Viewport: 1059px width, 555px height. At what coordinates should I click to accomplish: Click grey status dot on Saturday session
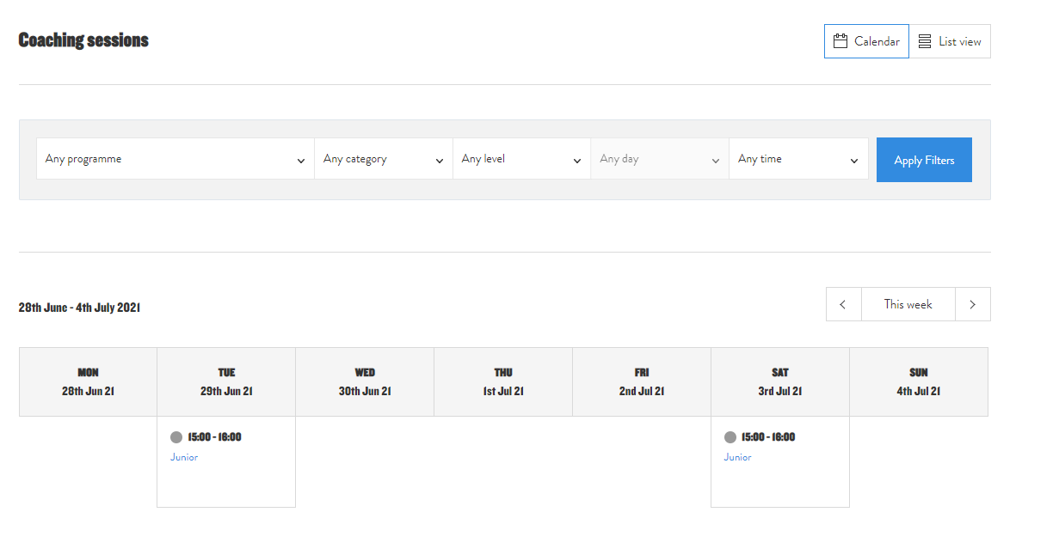pos(730,437)
